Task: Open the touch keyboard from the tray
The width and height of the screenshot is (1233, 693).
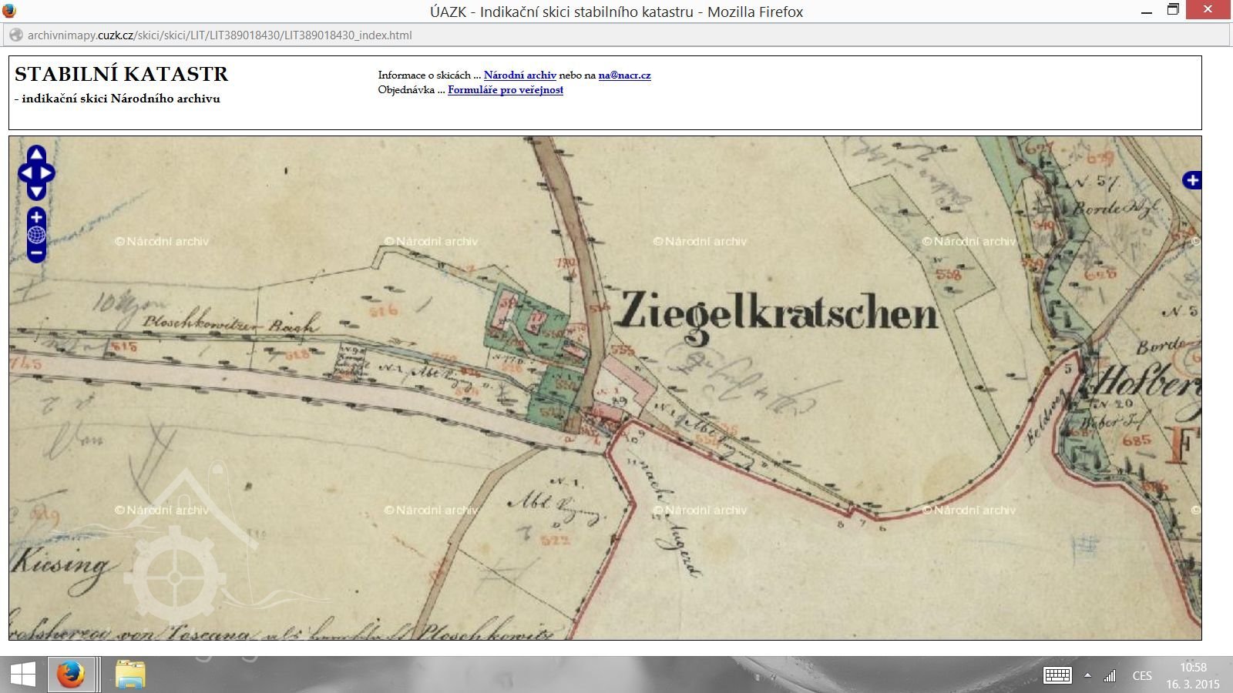Action: tap(1057, 675)
